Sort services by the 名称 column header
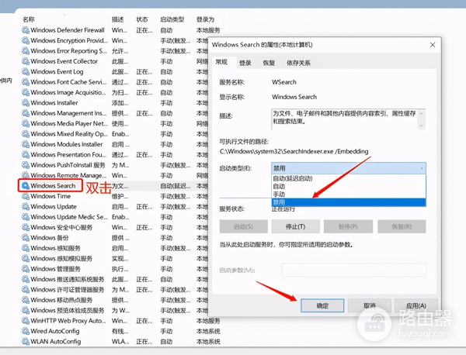This screenshot has width=466, height=355. pyautogui.click(x=29, y=19)
